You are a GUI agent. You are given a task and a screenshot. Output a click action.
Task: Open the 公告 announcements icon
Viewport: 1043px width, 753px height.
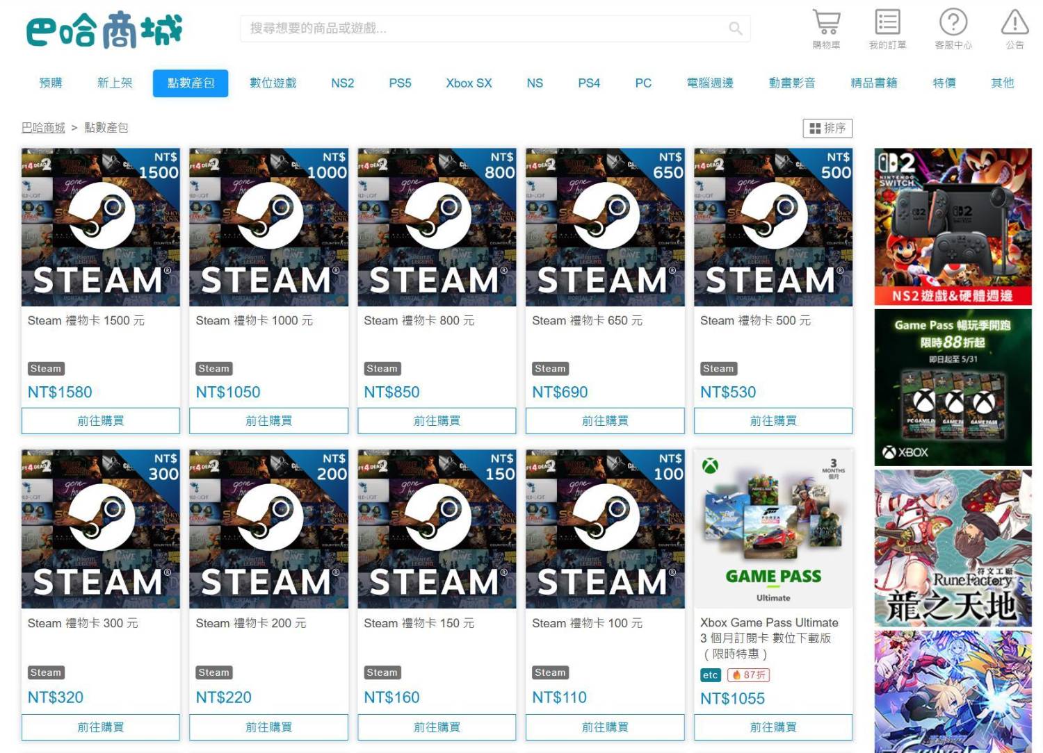tap(1014, 29)
